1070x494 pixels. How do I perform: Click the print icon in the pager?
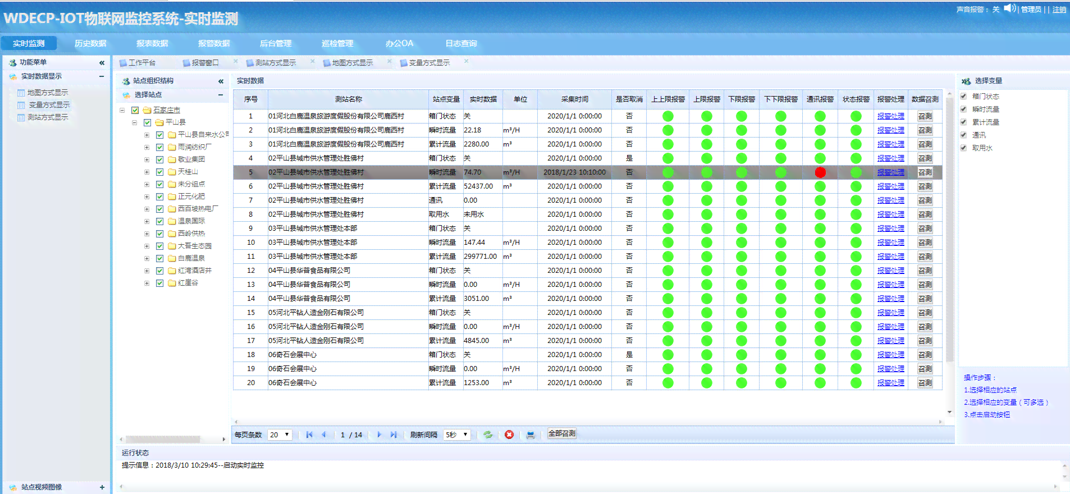pyautogui.click(x=531, y=434)
